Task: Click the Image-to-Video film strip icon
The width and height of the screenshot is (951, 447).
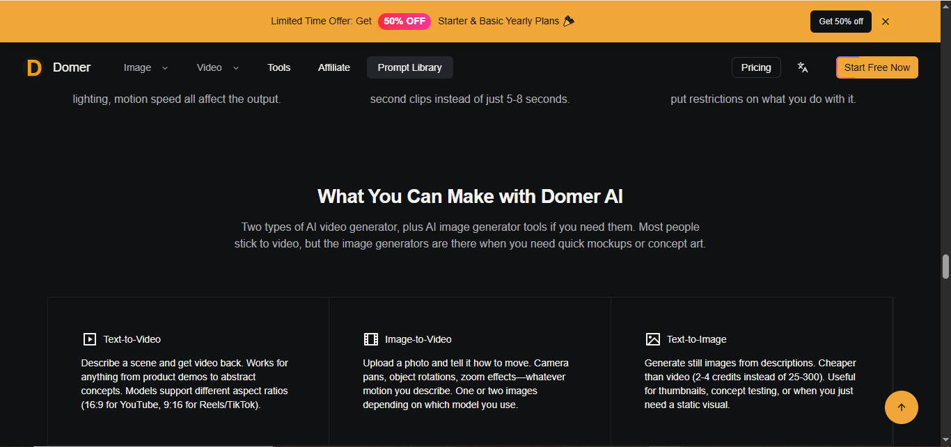Action: 371,339
